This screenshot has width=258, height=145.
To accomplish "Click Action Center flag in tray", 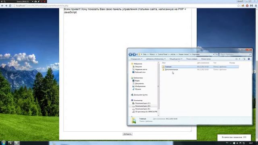I will coord(240,143).
